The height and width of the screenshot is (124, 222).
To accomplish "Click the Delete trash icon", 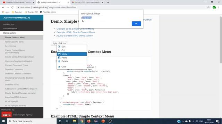I will [x=59, y=61].
